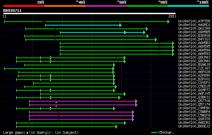This screenshot has height=135, width=212.
Task: Click the end arrowhead of B6GEJ2 alignment
Action: [117, 126]
